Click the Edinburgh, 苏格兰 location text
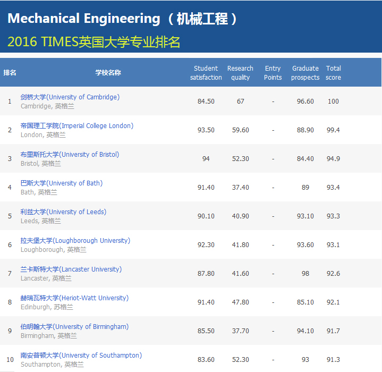Screen dimensions: 382x372 pyautogui.click(x=47, y=307)
